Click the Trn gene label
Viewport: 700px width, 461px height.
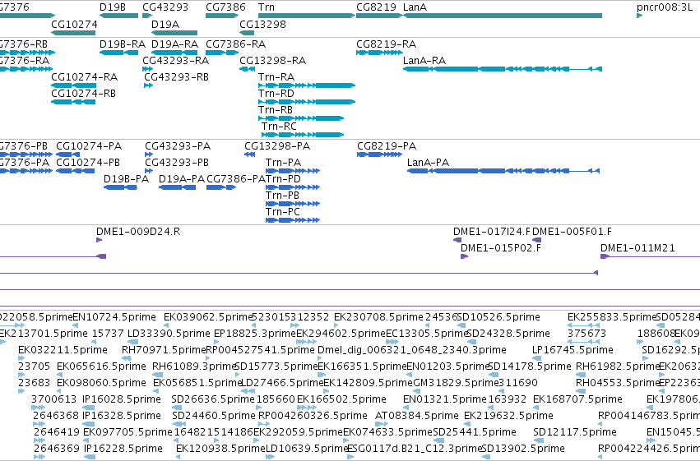267,7
